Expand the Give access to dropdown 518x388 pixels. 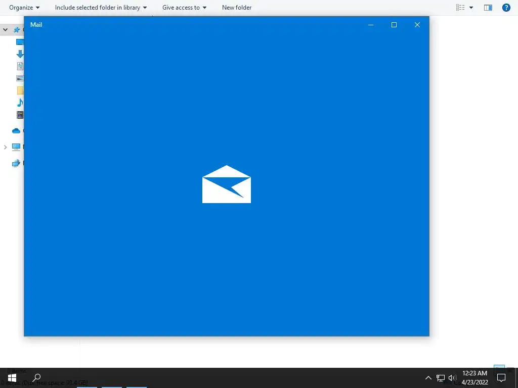coord(184,7)
